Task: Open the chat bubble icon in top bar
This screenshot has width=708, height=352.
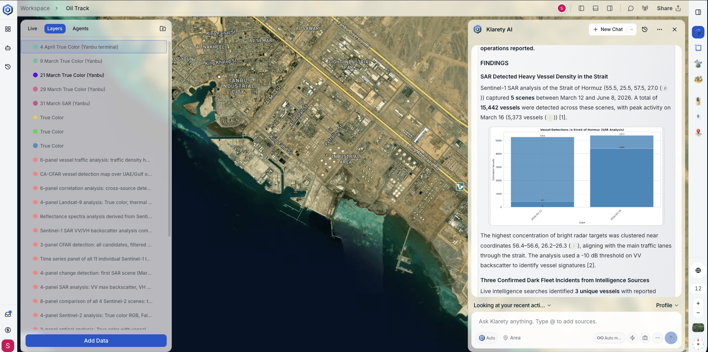Action: [x=631, y=8]
